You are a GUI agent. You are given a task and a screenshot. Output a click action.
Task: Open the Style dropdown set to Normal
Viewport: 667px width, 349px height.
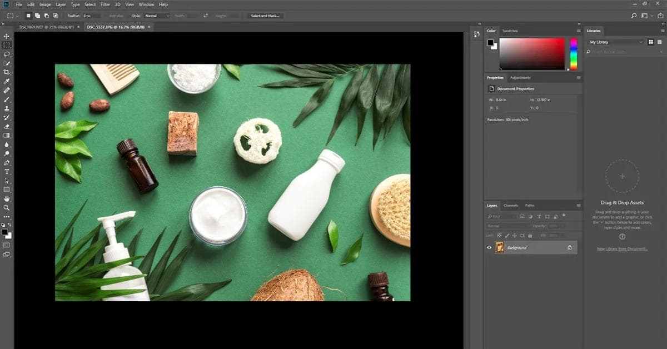(157, 16)
